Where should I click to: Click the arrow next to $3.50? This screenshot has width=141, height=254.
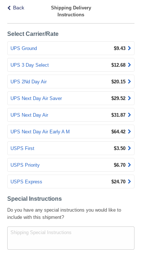(129, 148)
